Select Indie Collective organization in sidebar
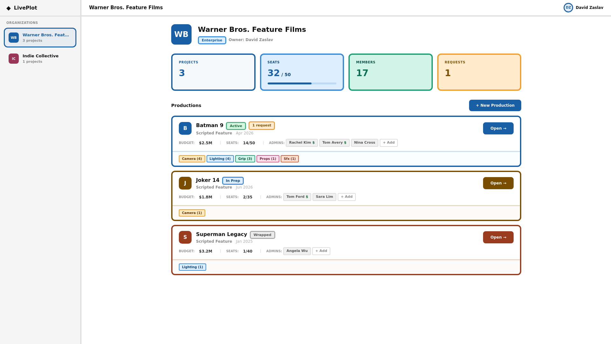 [x=40, y=59]
